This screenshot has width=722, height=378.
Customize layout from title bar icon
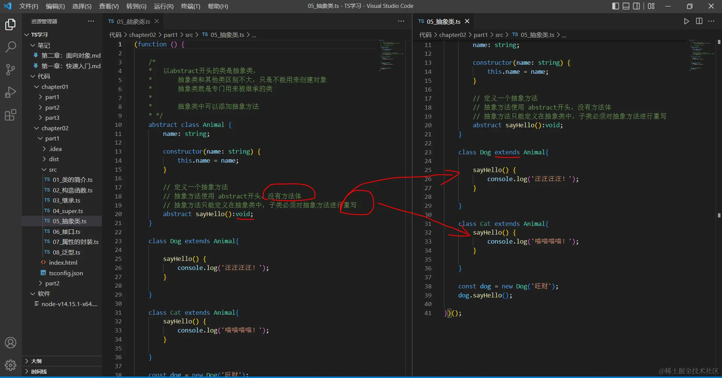pyautogui.click(x=651, y=6)
